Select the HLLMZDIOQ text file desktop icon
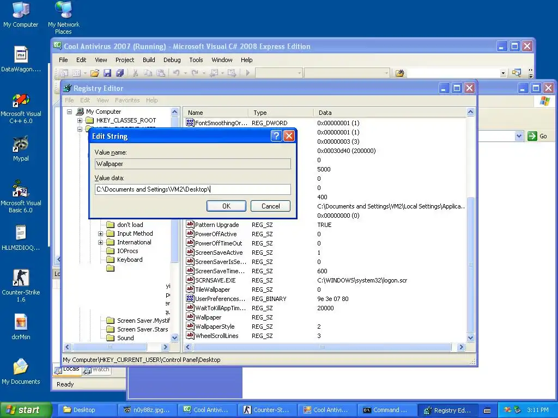The width and height of the screenshot is (558, 418). pos(21,237)
